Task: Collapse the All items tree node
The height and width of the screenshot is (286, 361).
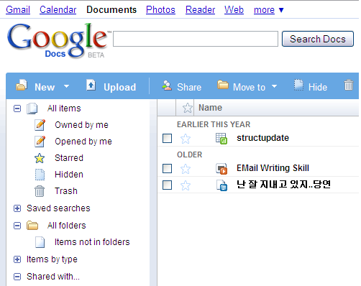Action: [17, 109]
